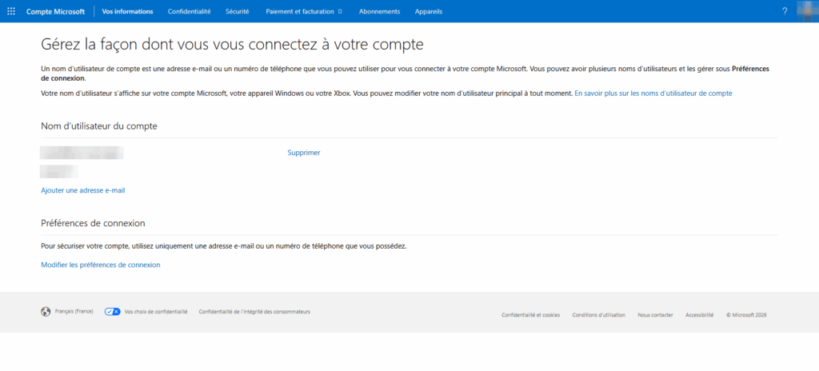Open the Accessibilité footer link
Image resolution: width=819 pixels, height=371 pixels.
pyautogui.click(x=699, y=315)
